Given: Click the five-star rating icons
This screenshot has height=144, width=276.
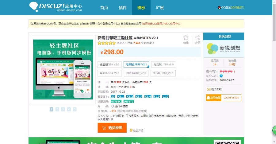Looking at the screenshot, I should pos(107,43).
